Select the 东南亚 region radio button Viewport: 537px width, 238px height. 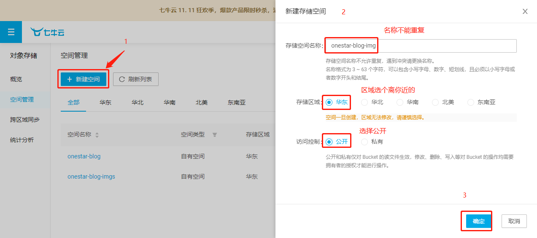tap(471, 102)
